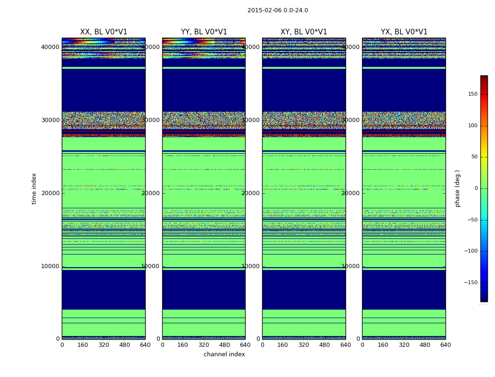
Task: Click the green middle of the colorbar
Action: point(484,188)
